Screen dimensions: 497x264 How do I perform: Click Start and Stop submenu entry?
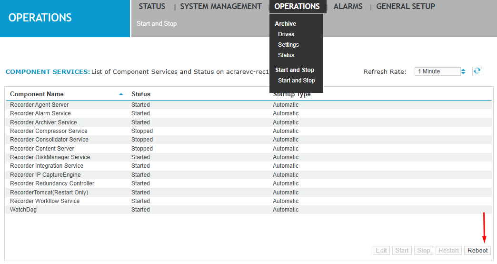(x=296, y=81)
